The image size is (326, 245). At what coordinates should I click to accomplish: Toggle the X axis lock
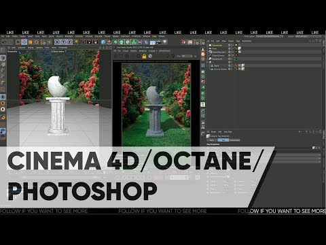57,42
